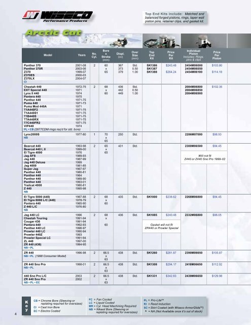Viewport: 251px width, 325px height.
Task: Click the $238.62 kit price
Action: click(x=171, y=197)
